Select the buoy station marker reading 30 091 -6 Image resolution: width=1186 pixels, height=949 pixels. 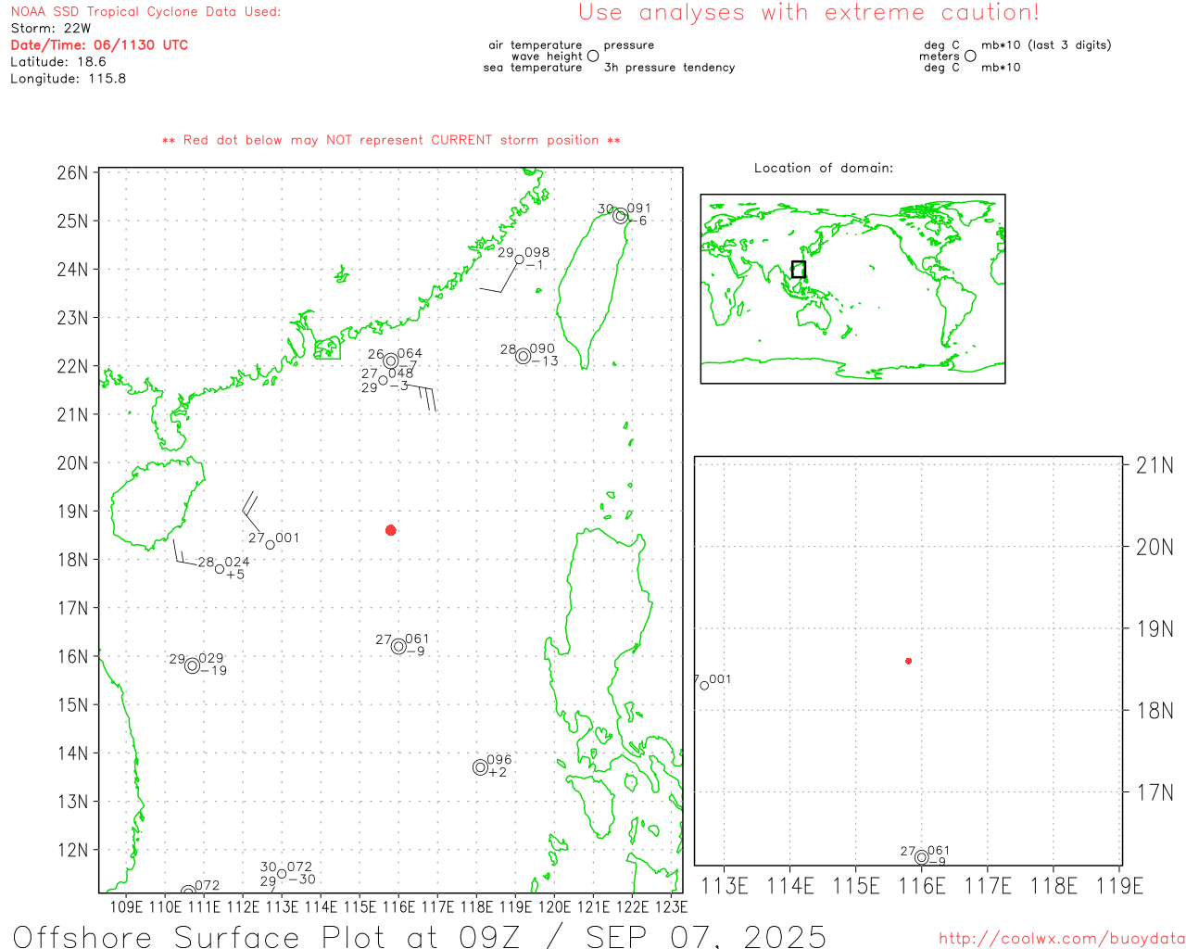tap(621, 216)
